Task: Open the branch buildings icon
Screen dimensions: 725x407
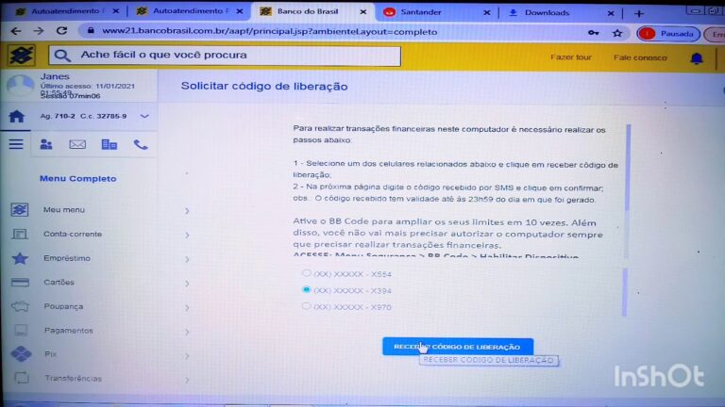Action: [110, 144]
